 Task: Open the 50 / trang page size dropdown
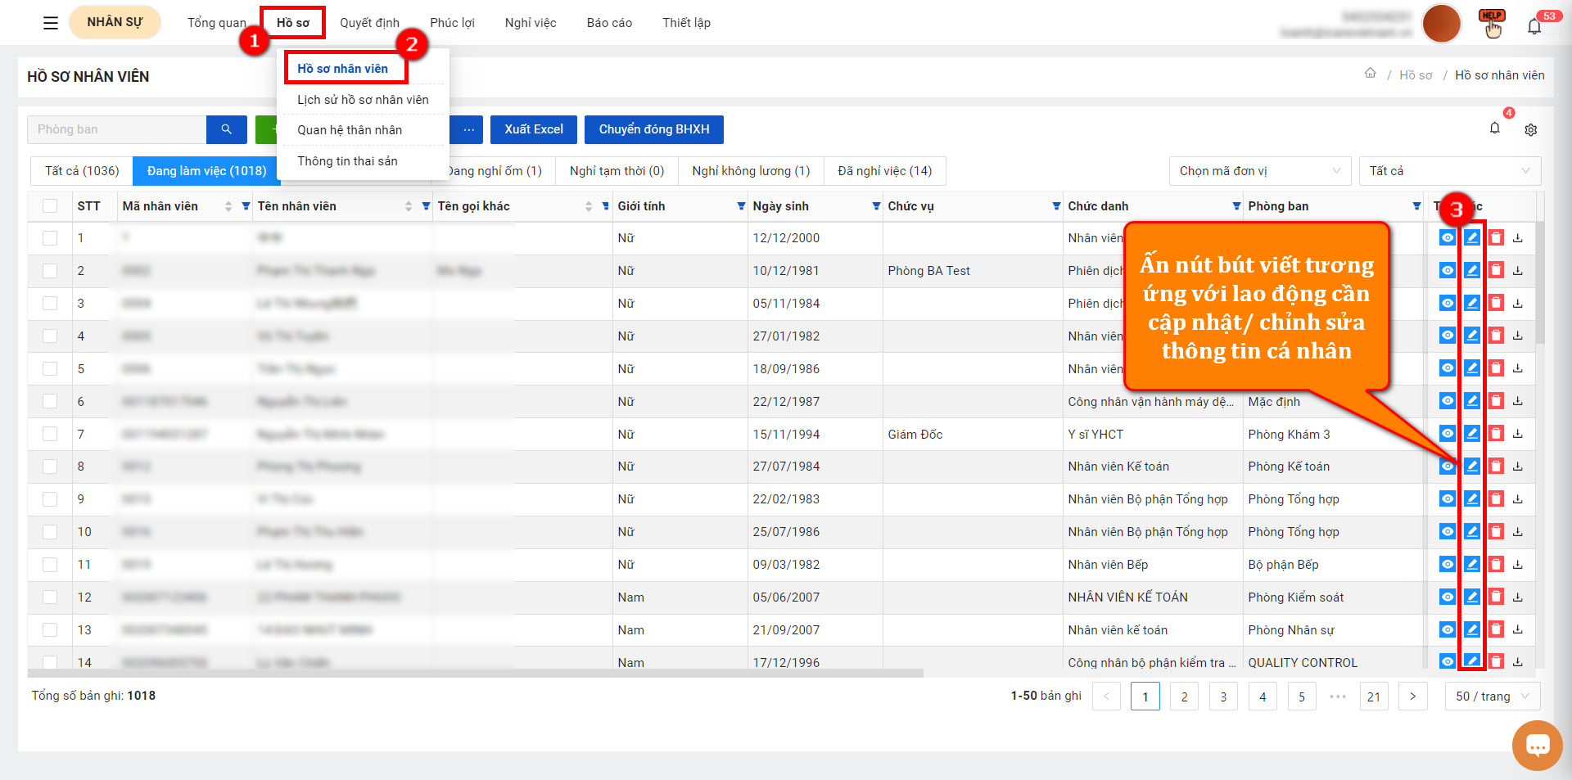pos(1493,697)
